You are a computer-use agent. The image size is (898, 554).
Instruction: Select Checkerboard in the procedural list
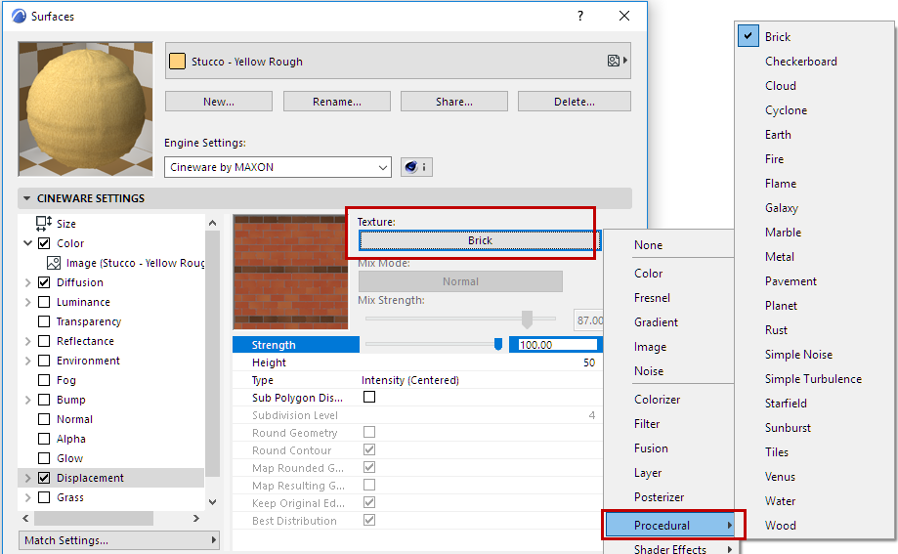click(x=800, y=62)
